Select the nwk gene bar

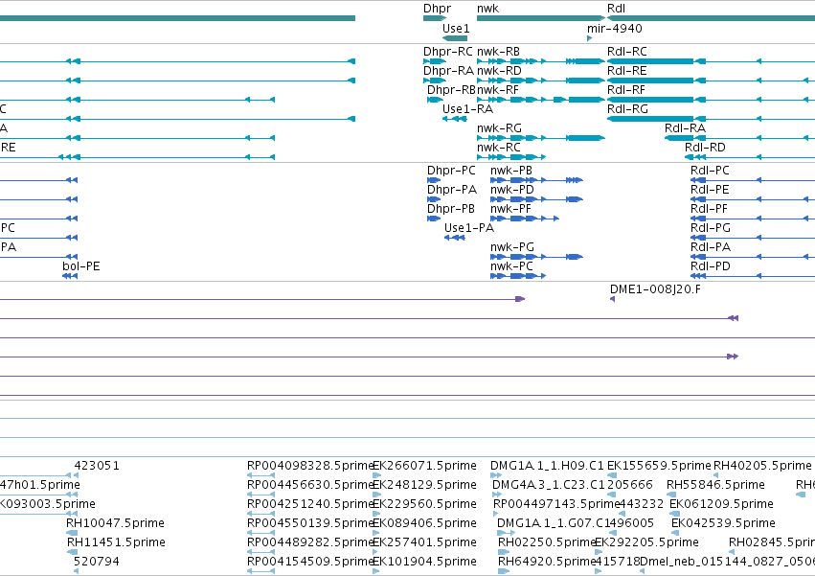541,18
